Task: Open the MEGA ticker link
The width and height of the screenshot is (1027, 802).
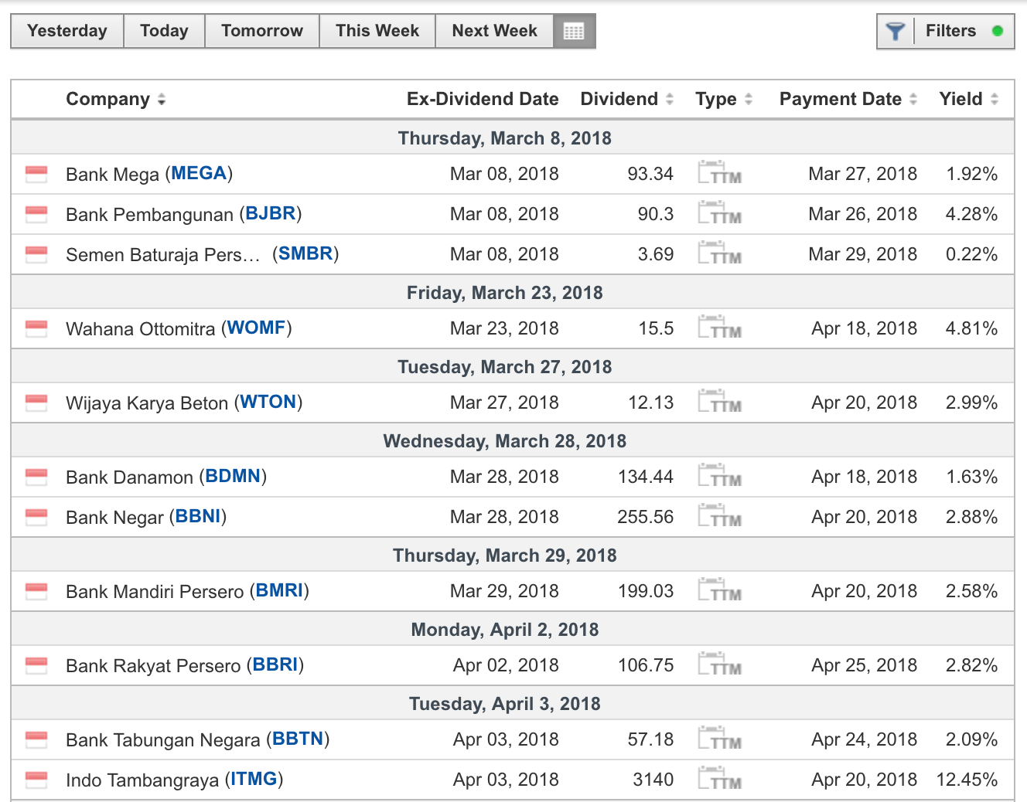Action: click(x=199, y=173)
